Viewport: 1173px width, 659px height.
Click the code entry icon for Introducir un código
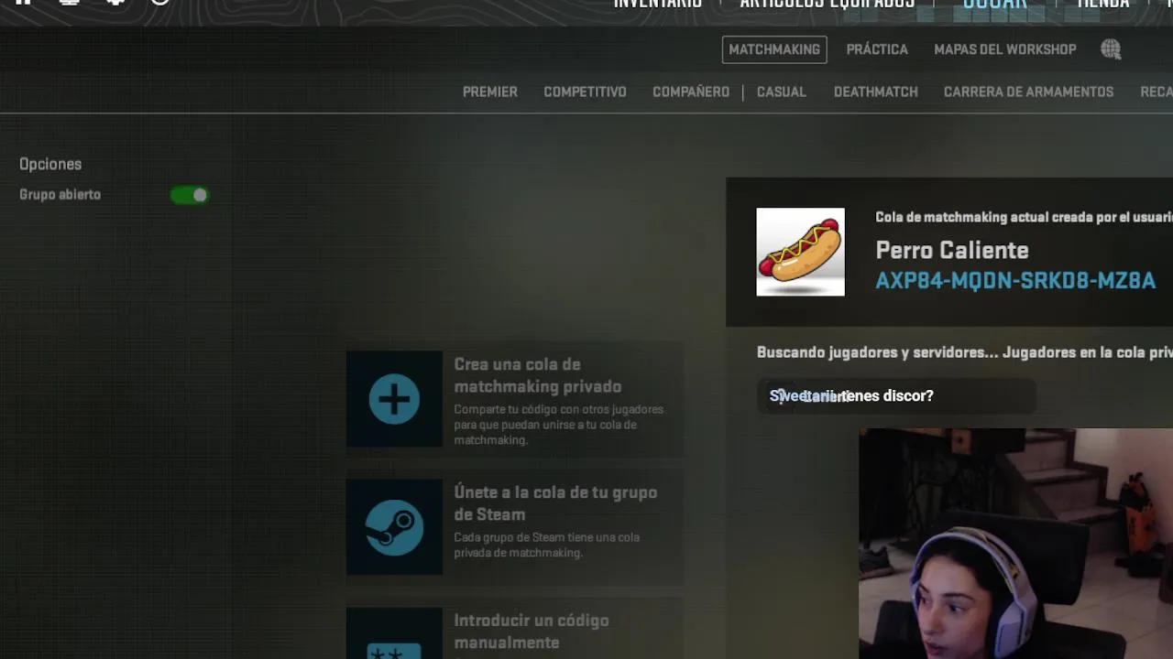(394, 633)
